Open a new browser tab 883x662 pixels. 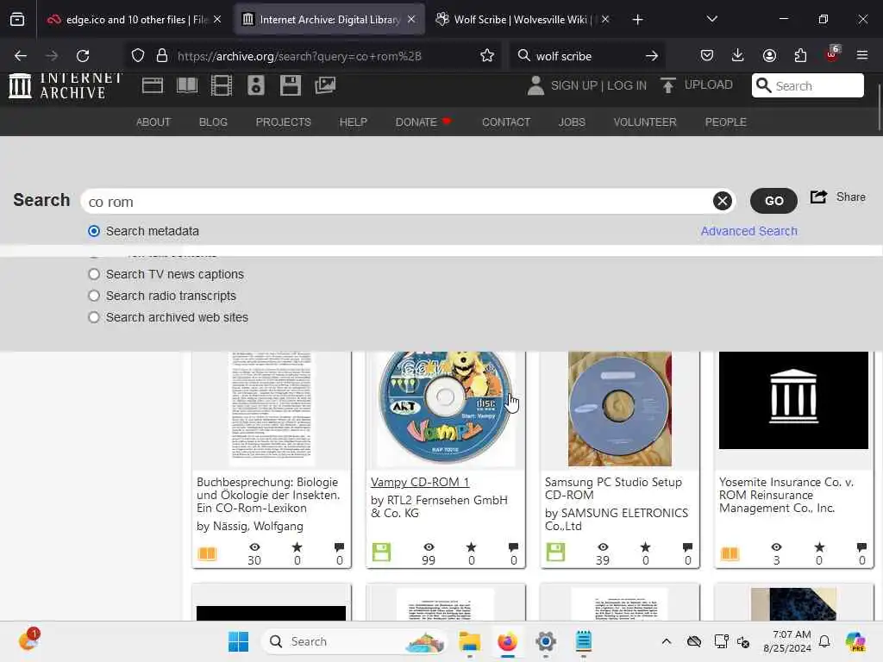tap(637, 20)
